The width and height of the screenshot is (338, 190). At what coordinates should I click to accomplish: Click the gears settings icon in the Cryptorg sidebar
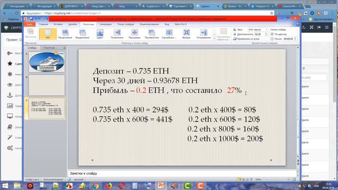tap(10, 148)
